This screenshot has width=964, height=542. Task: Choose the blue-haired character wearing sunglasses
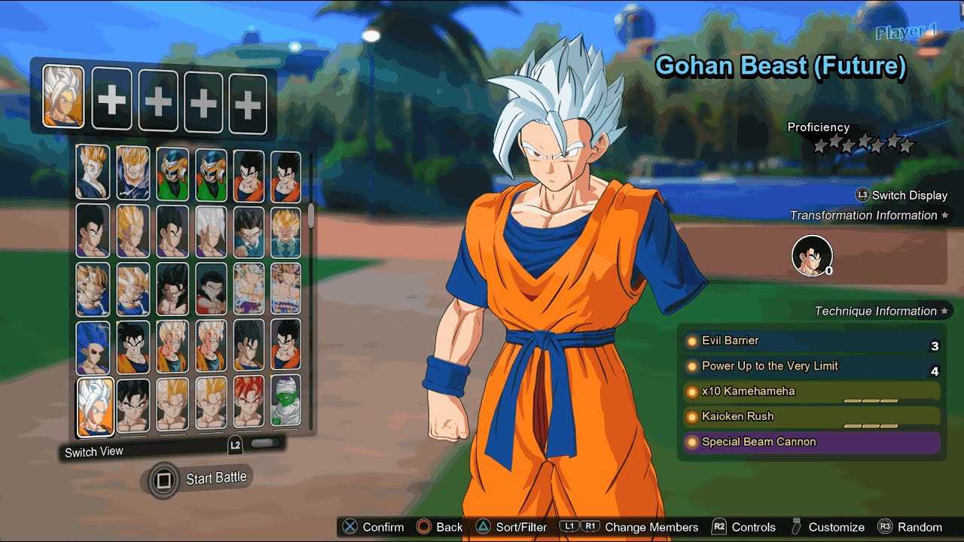[x=93, y=349]
